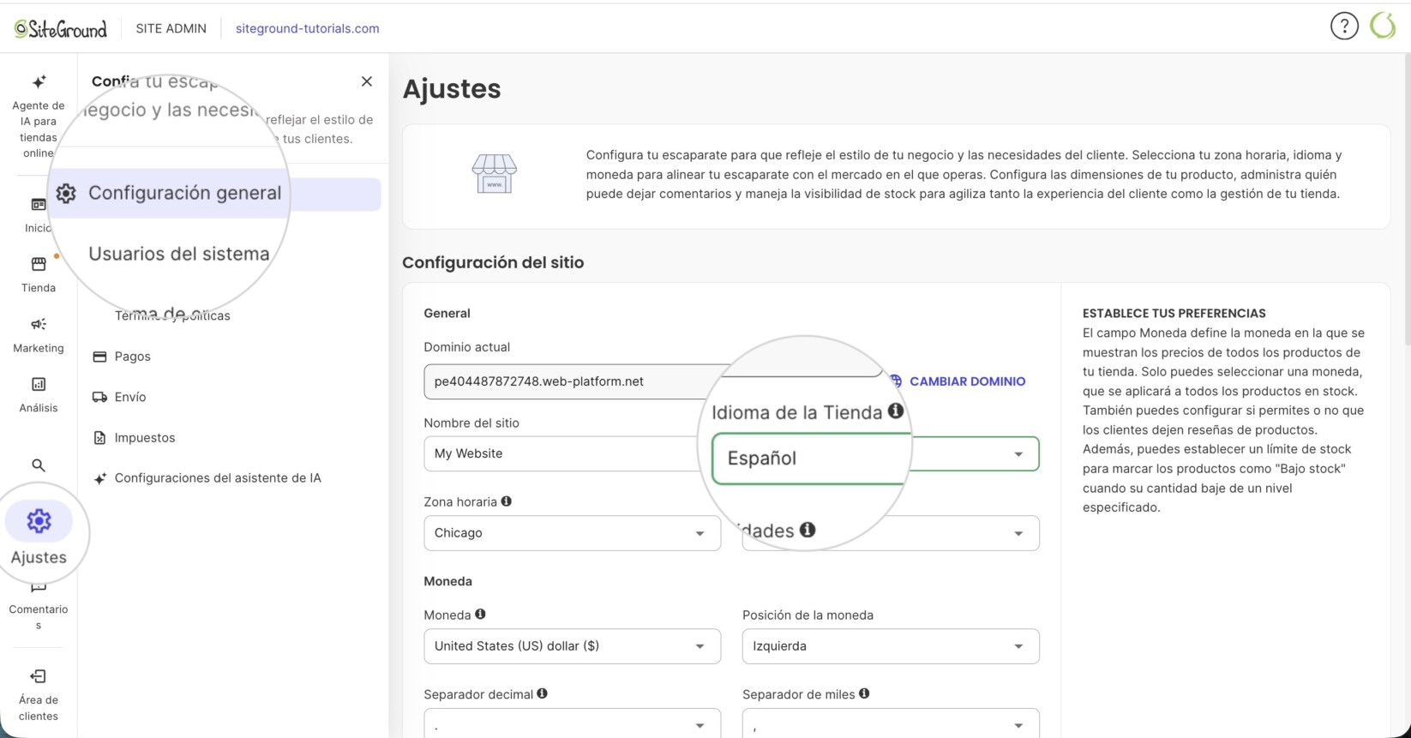The image size is (1411, 738).
Task: Open Agente de IA para tiendas online
Action: (x=39, y=117)
